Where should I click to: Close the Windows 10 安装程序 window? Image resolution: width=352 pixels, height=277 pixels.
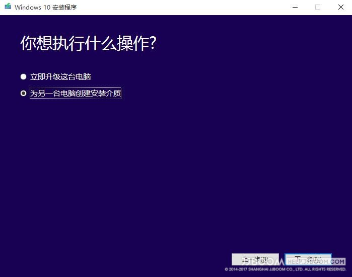tap(341, 7)
